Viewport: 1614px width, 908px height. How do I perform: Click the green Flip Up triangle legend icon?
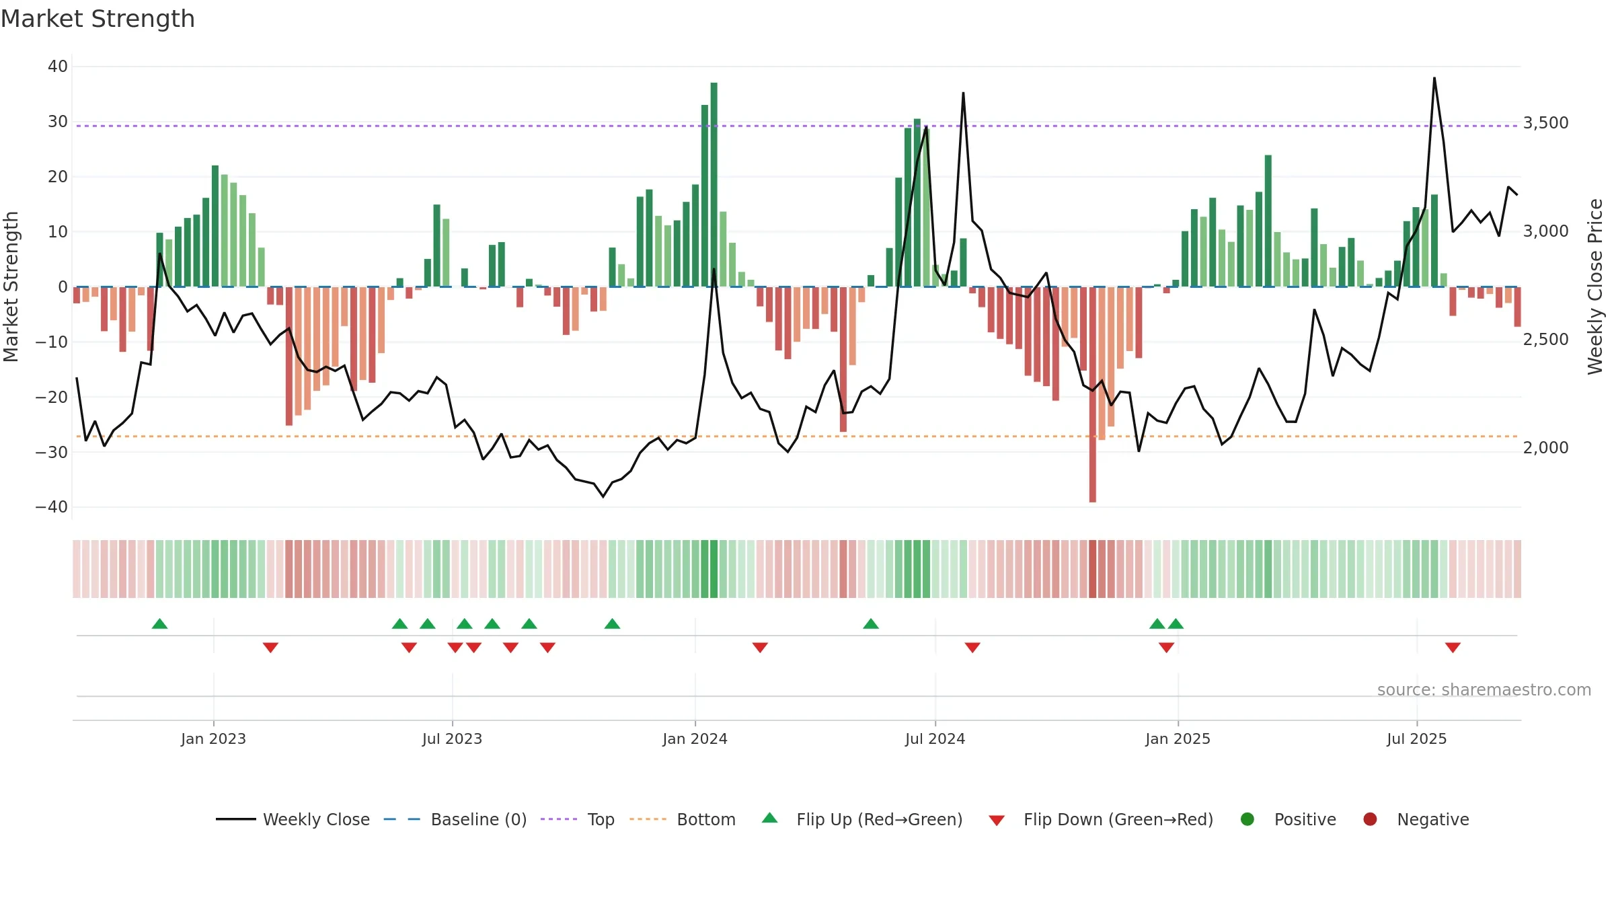[770, 818]
